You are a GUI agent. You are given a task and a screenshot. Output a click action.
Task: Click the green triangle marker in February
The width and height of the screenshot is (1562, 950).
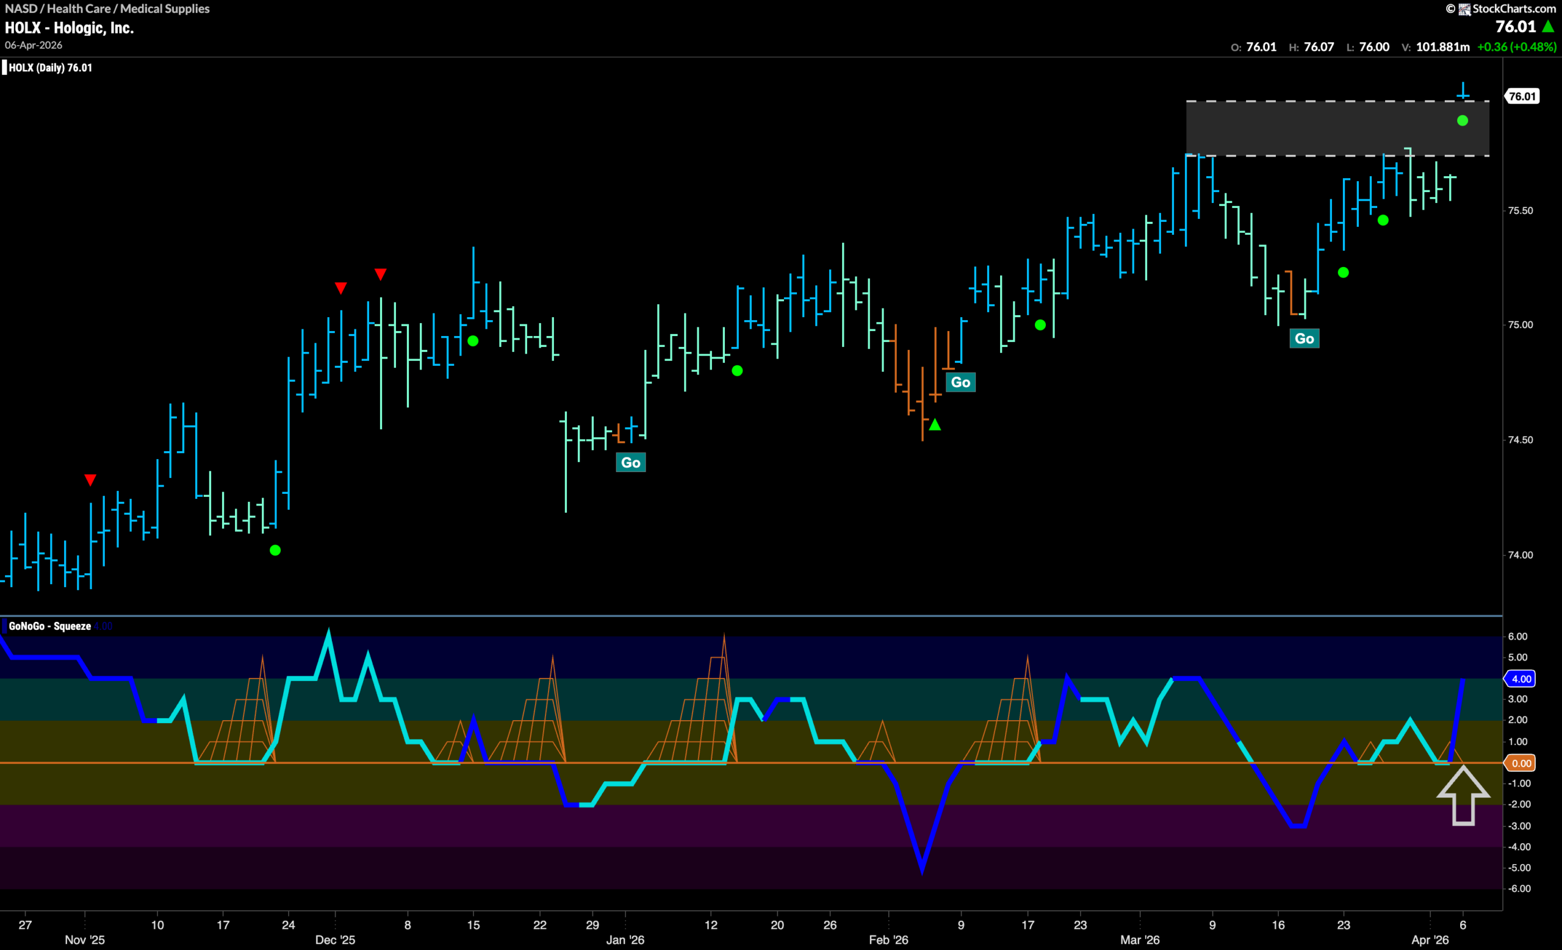pyautogui.click(x=935, y=425)
